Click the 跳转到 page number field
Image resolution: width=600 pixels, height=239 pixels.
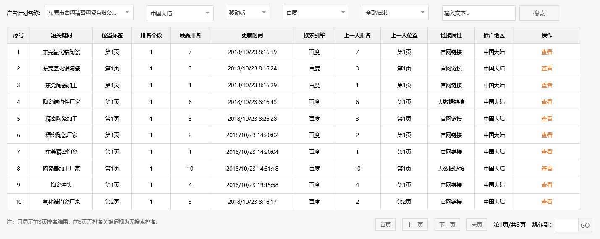566,225
